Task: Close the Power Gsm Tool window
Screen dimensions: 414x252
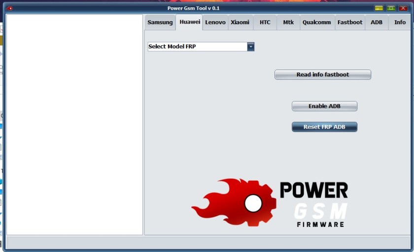Action: pyautogui.click(x=403, y=8)
